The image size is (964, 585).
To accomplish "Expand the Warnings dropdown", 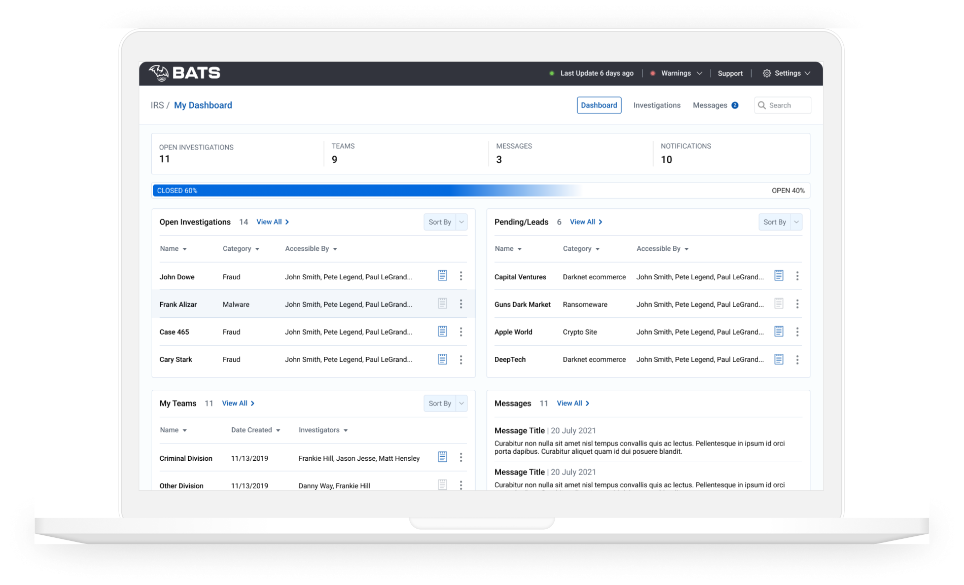I will click(x=681, y=74).
